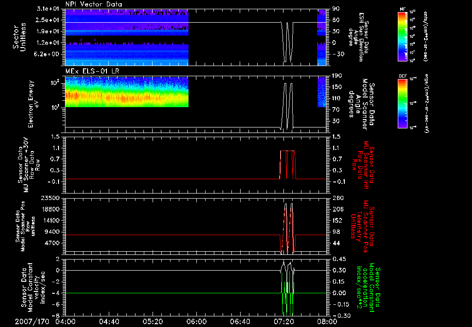Click the green acceleration spikes near 07:20
The width and height of the screenshot is (472, 327).
click(288, 293)
